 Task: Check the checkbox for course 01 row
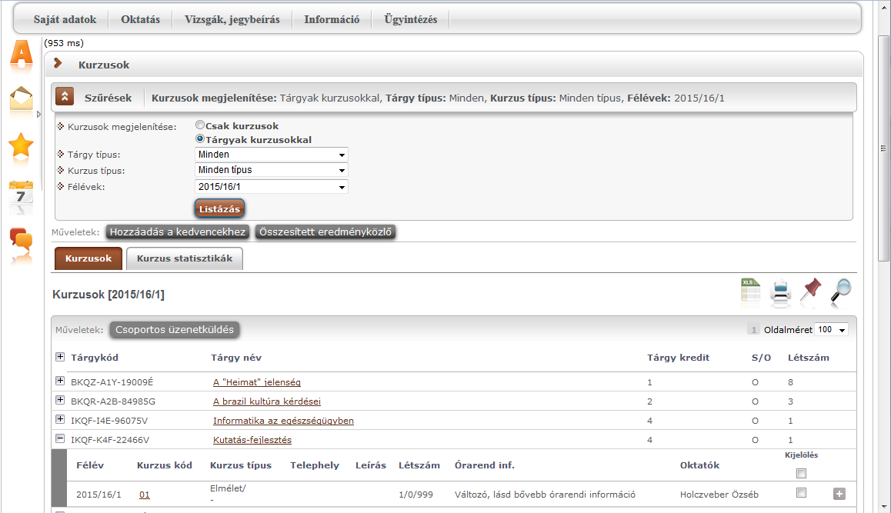pyautogui.click(x=801, y=492)
